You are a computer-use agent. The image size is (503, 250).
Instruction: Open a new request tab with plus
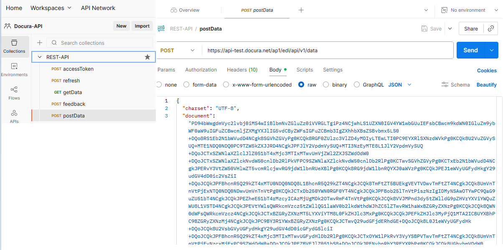coord(301,10)
